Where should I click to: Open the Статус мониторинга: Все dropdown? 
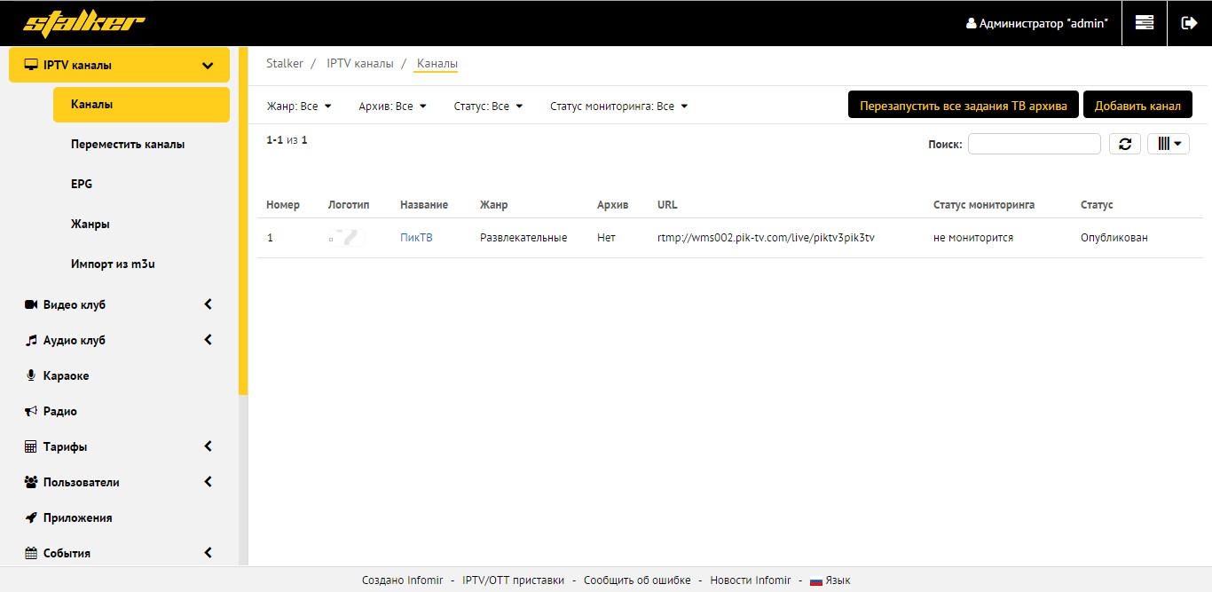[619, 107]
